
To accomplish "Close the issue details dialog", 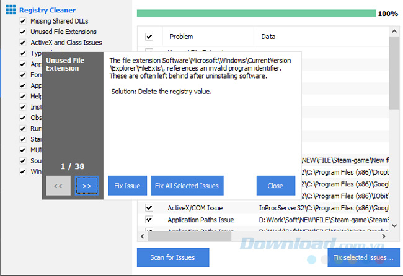I will click(x=275, y=186).
